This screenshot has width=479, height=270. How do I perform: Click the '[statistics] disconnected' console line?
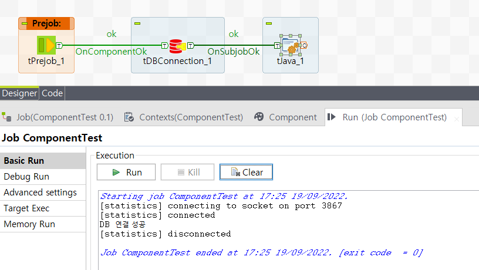point(166,234)
